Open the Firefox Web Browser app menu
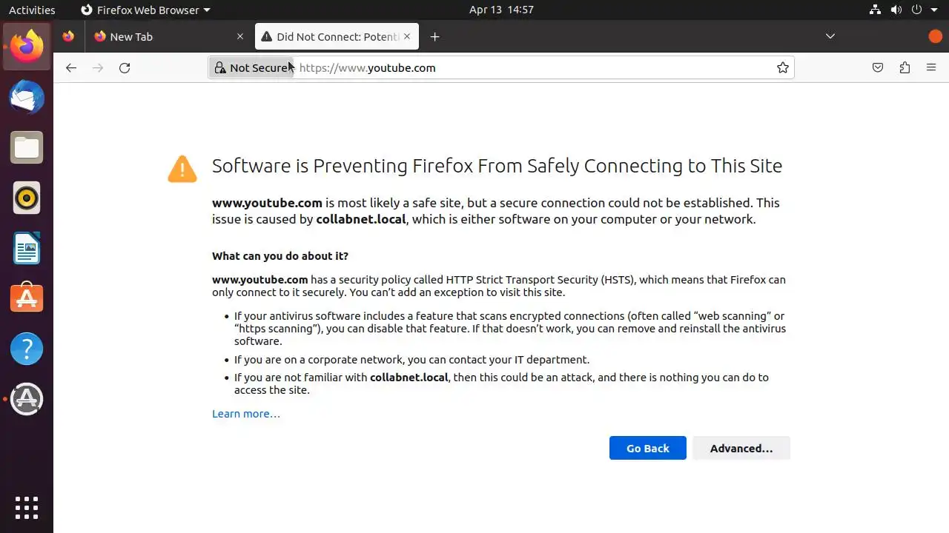The width and height of the screenshot is (949, 533). tap(145, 10)
